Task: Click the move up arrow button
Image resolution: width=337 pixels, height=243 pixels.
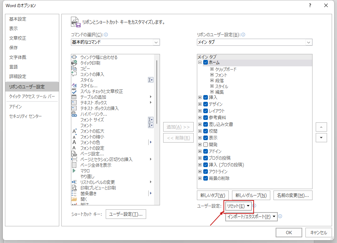Action: coord(321,127)
